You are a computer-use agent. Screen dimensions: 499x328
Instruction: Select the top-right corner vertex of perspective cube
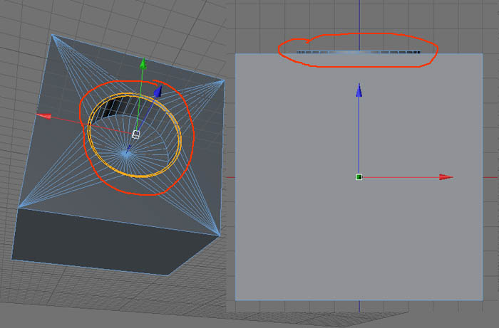pyautogui.click(x=225, y=80)
